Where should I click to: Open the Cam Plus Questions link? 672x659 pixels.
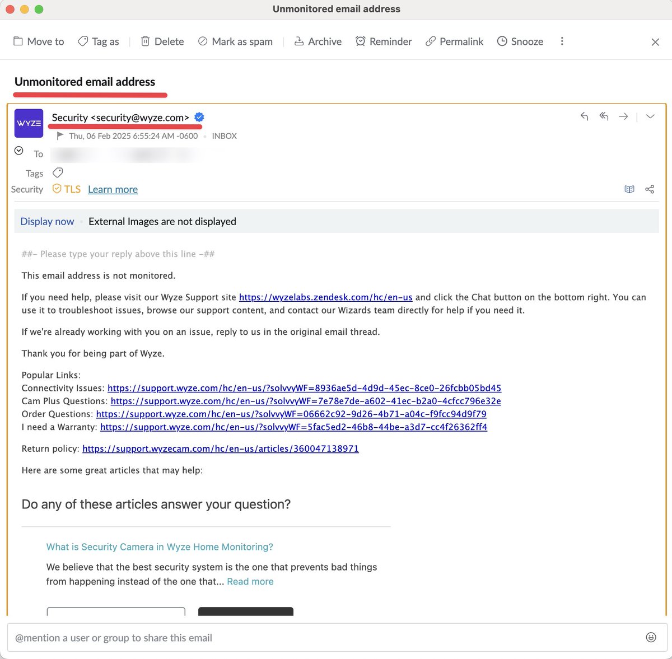point(306,401)
